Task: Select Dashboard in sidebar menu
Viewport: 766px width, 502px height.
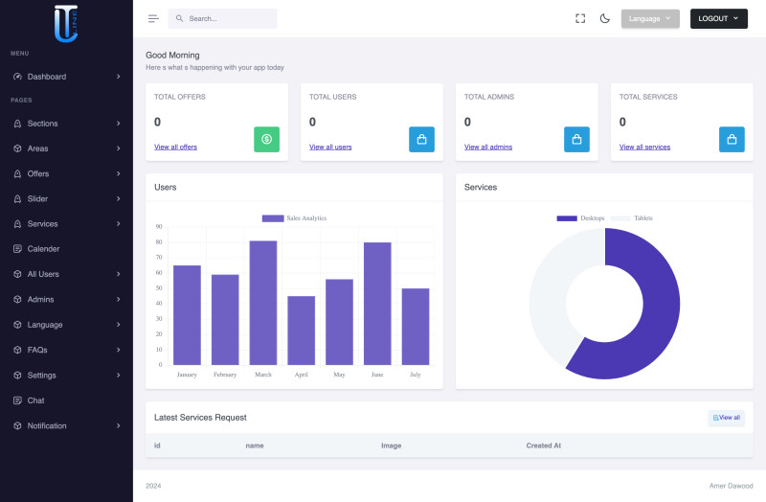Action: click(47, 77)
